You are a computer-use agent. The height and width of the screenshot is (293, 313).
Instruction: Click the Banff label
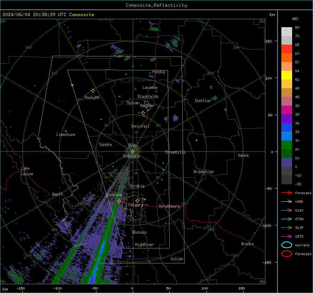57,194
